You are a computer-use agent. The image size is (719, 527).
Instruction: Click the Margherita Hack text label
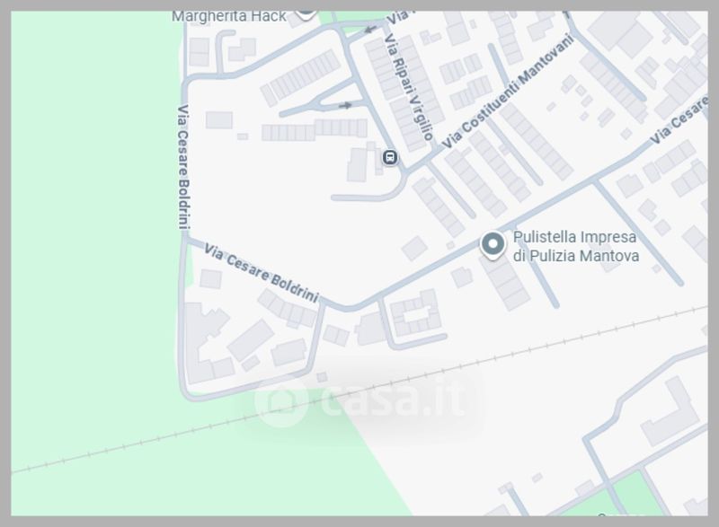229,17
